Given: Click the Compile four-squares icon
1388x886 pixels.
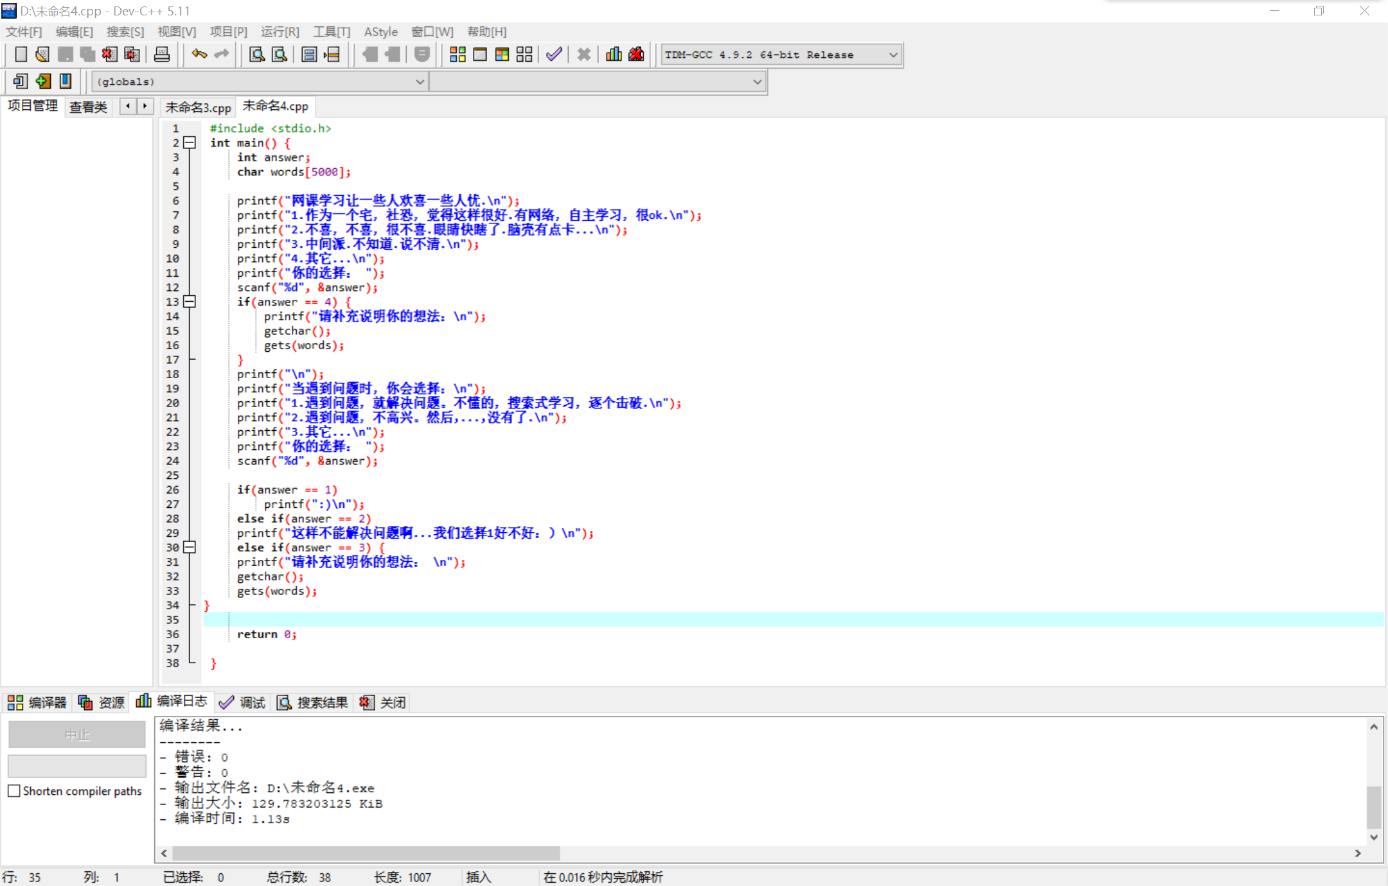Looking at the screenshot, I should pyautogui.click(x=458, y=55).
